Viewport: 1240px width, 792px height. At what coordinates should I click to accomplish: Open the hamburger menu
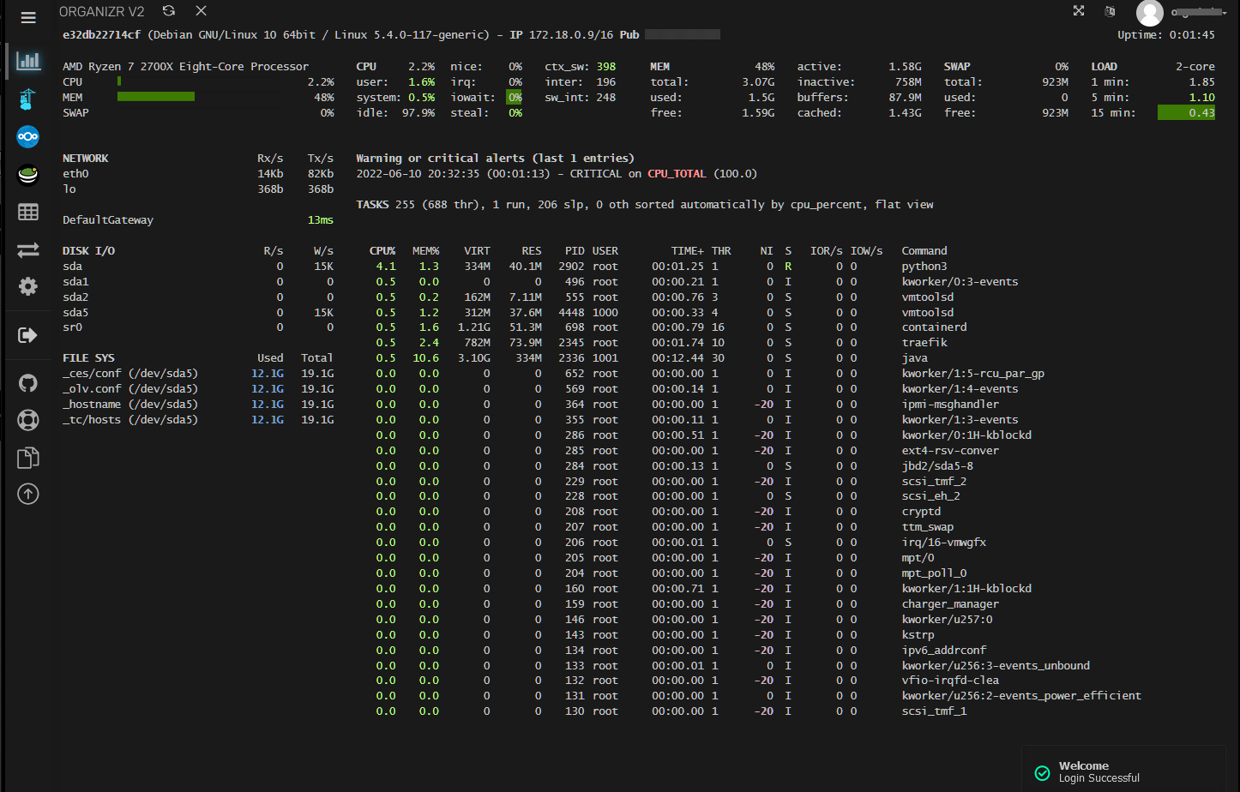[28, 17]
